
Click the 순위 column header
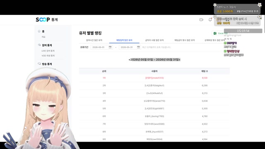[x=104, y=71]
